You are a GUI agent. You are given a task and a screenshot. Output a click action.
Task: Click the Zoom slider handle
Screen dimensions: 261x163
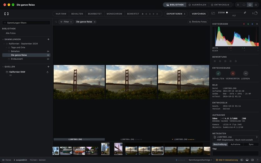(227, 13)
